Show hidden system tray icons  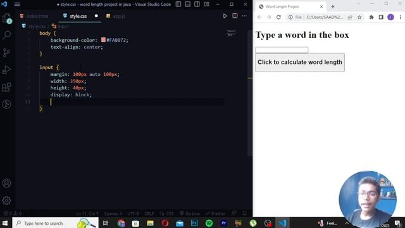coord(347,224)
